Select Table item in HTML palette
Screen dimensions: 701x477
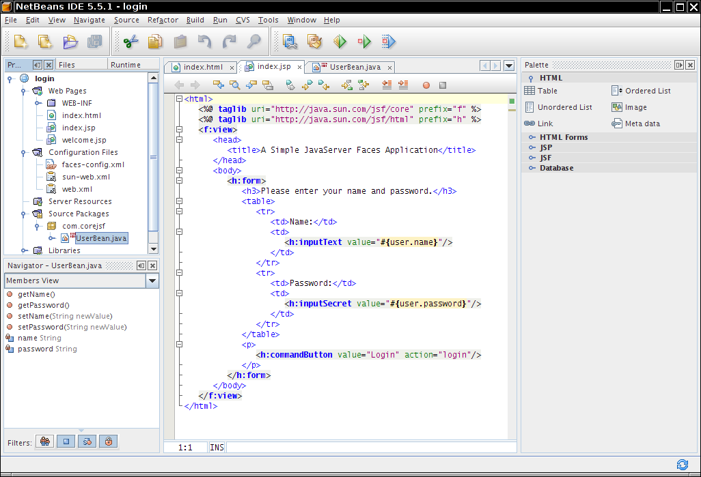(540, 91)
